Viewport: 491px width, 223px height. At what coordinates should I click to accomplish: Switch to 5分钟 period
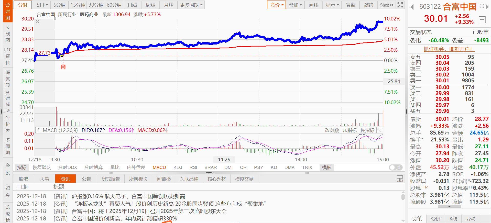pyautogui.click(x=59, y=5)
